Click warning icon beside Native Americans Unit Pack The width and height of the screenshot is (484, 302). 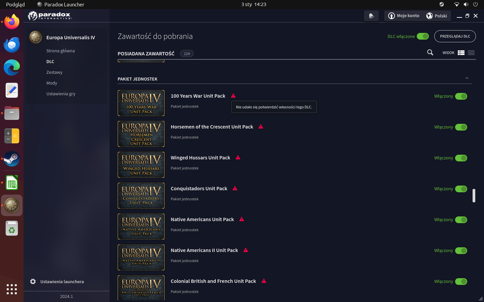tap(242, 219)
